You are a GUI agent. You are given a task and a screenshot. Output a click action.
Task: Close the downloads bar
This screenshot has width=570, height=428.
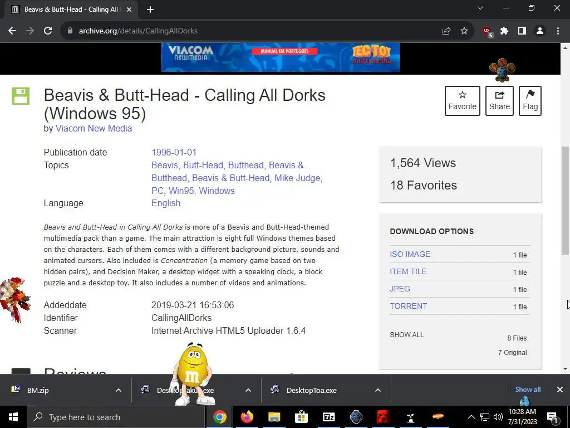[x=560, y=390]
